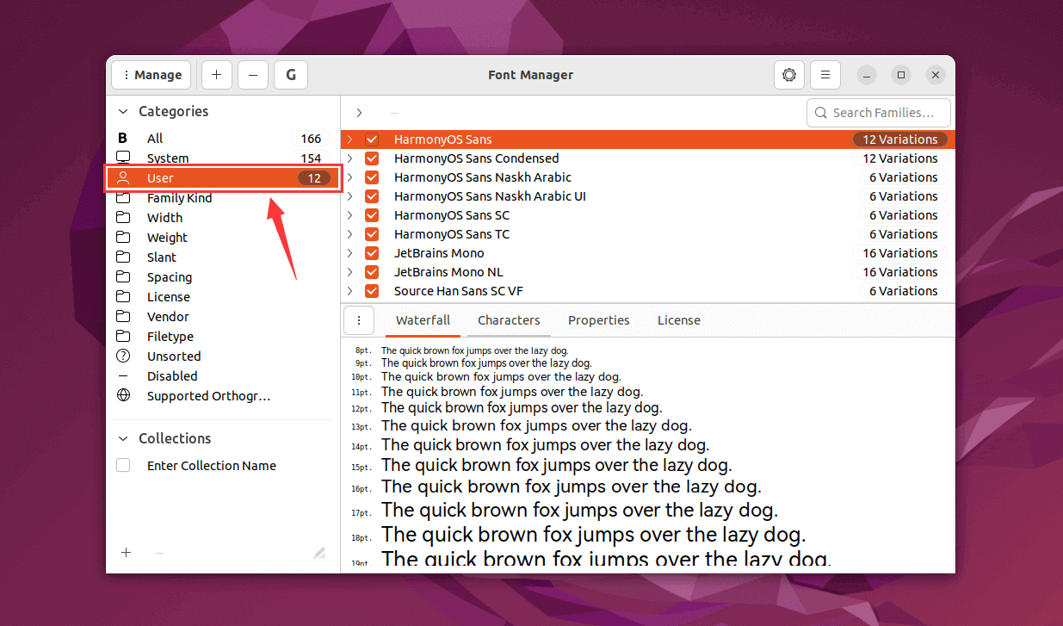Click the search magnifier icon

820,113
